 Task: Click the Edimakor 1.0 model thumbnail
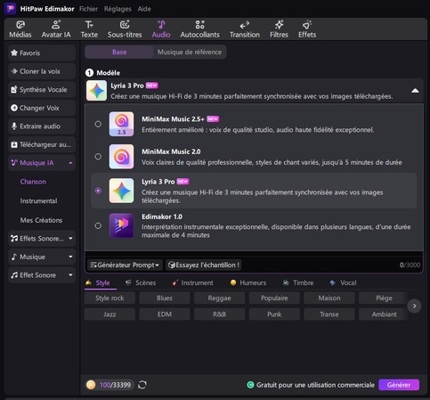point(121,225)
